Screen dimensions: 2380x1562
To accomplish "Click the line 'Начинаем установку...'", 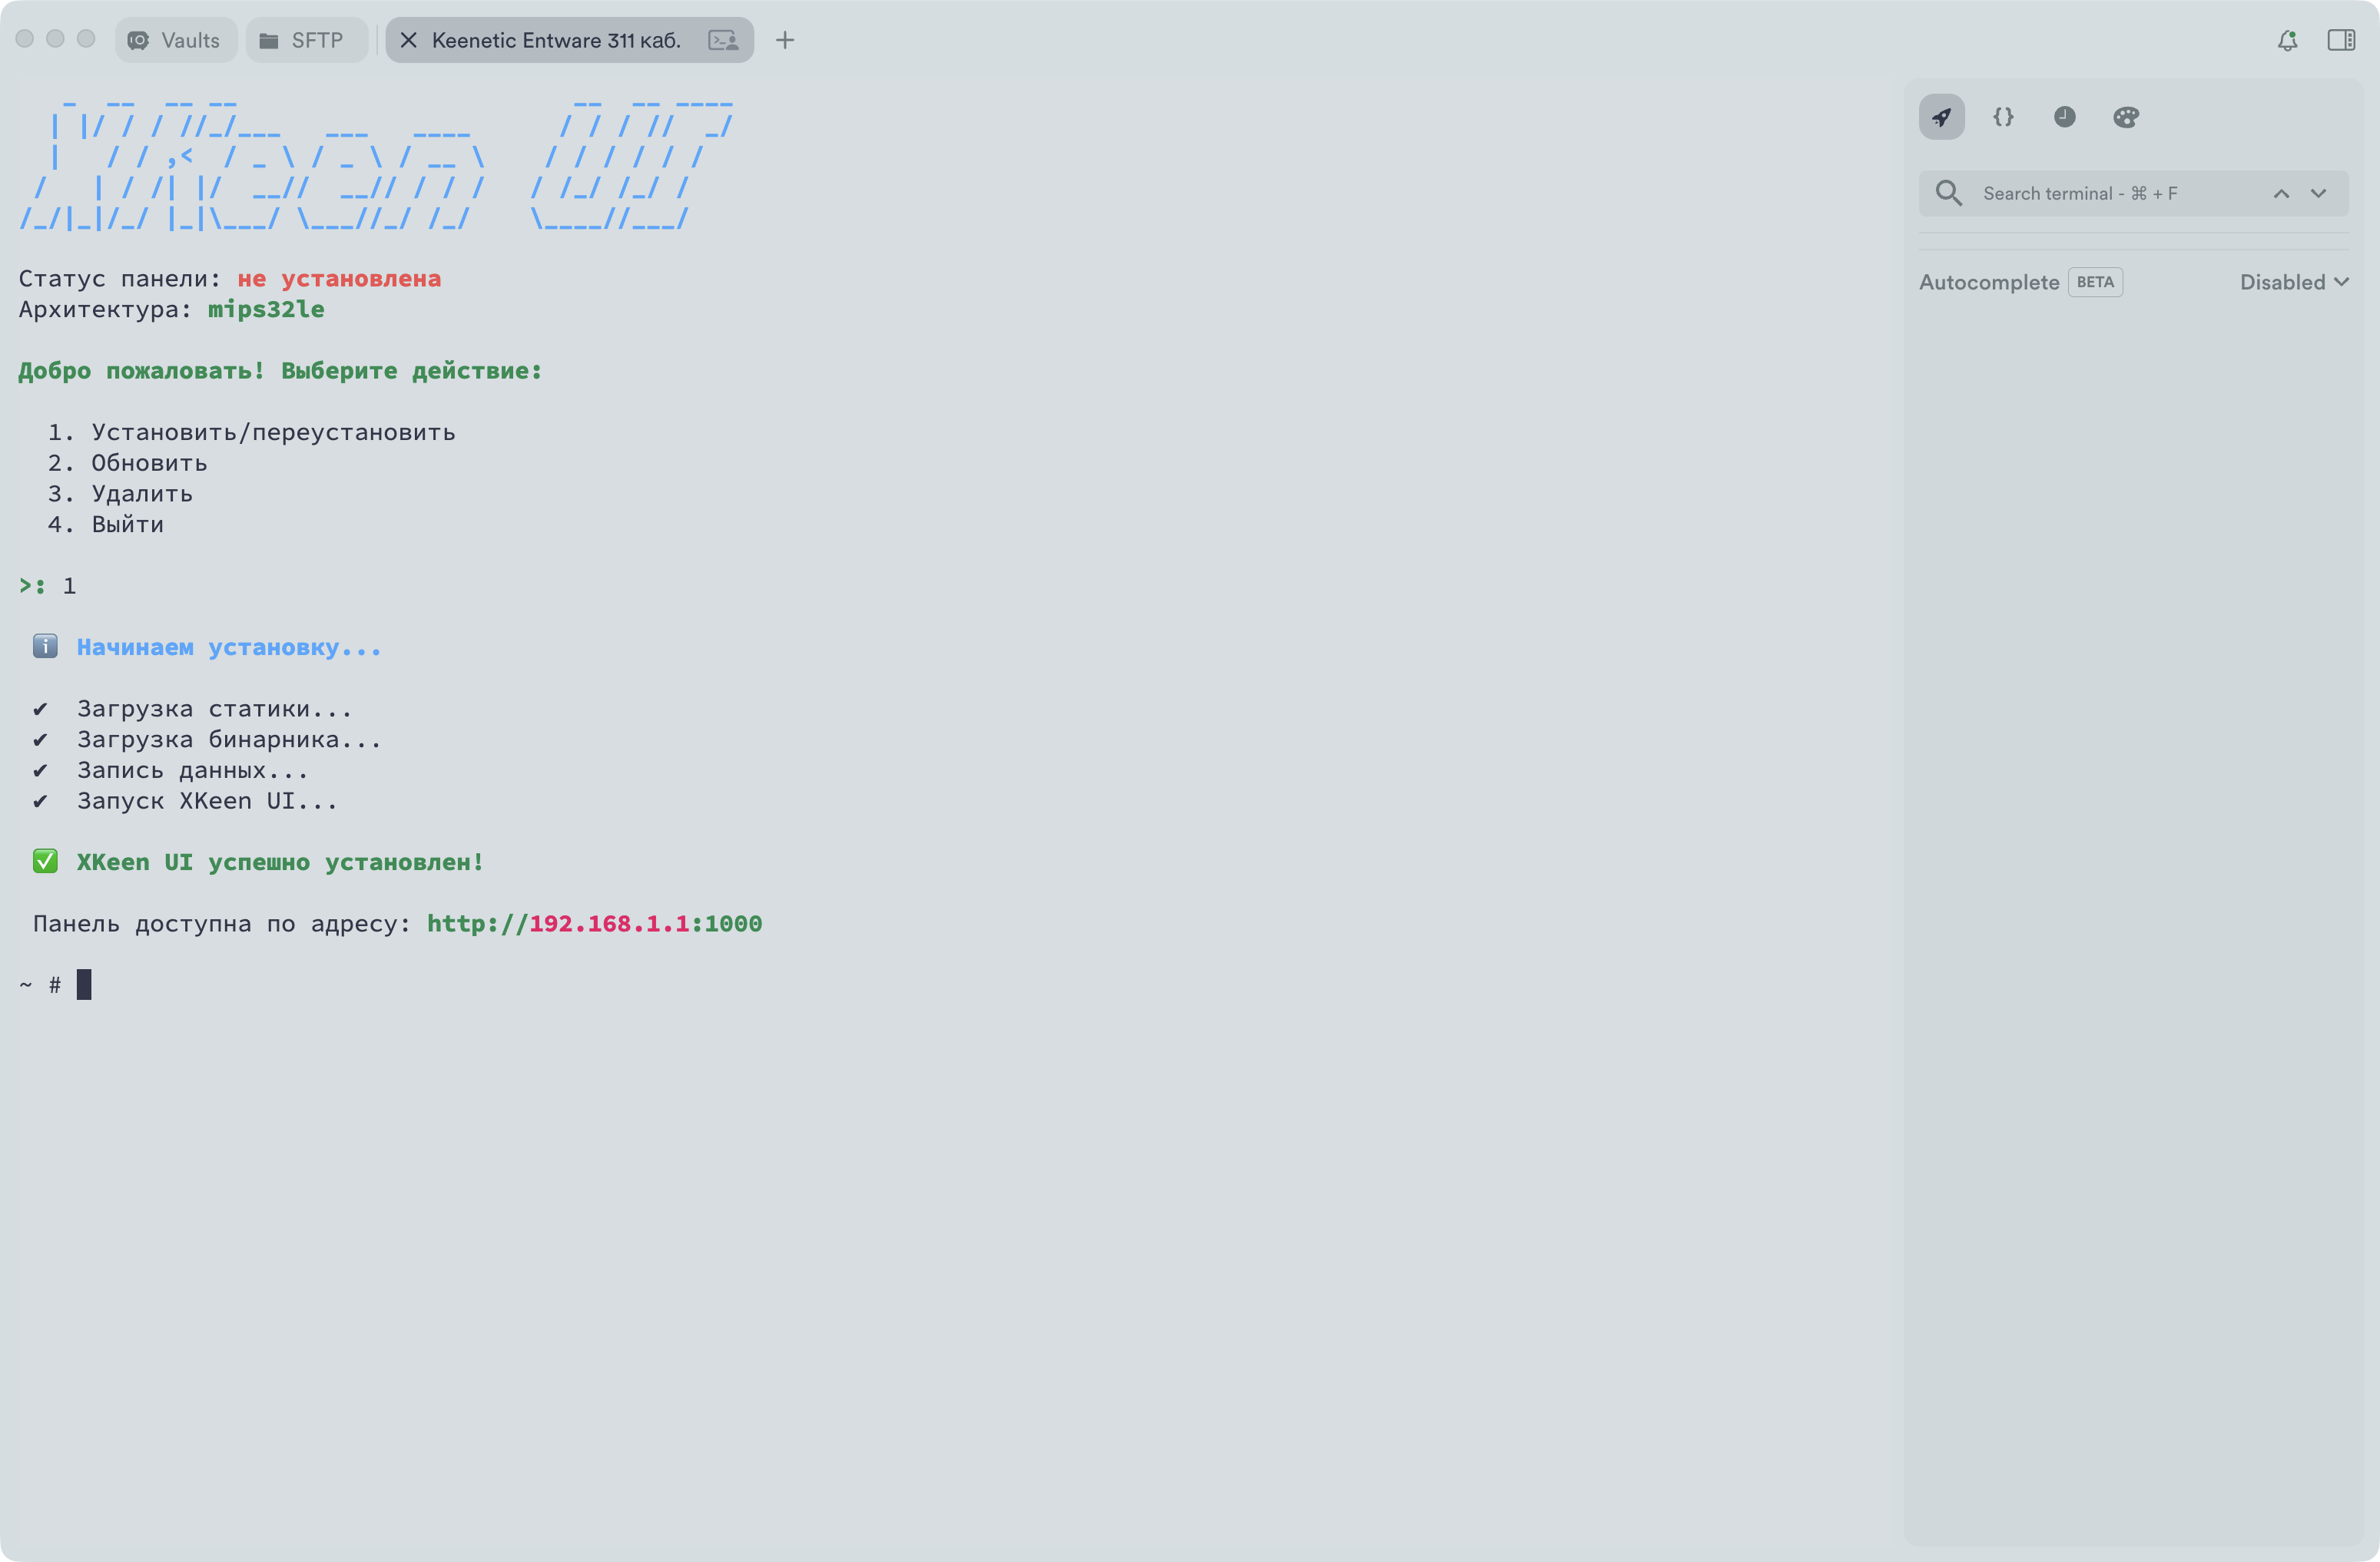I will coord(229,647).
